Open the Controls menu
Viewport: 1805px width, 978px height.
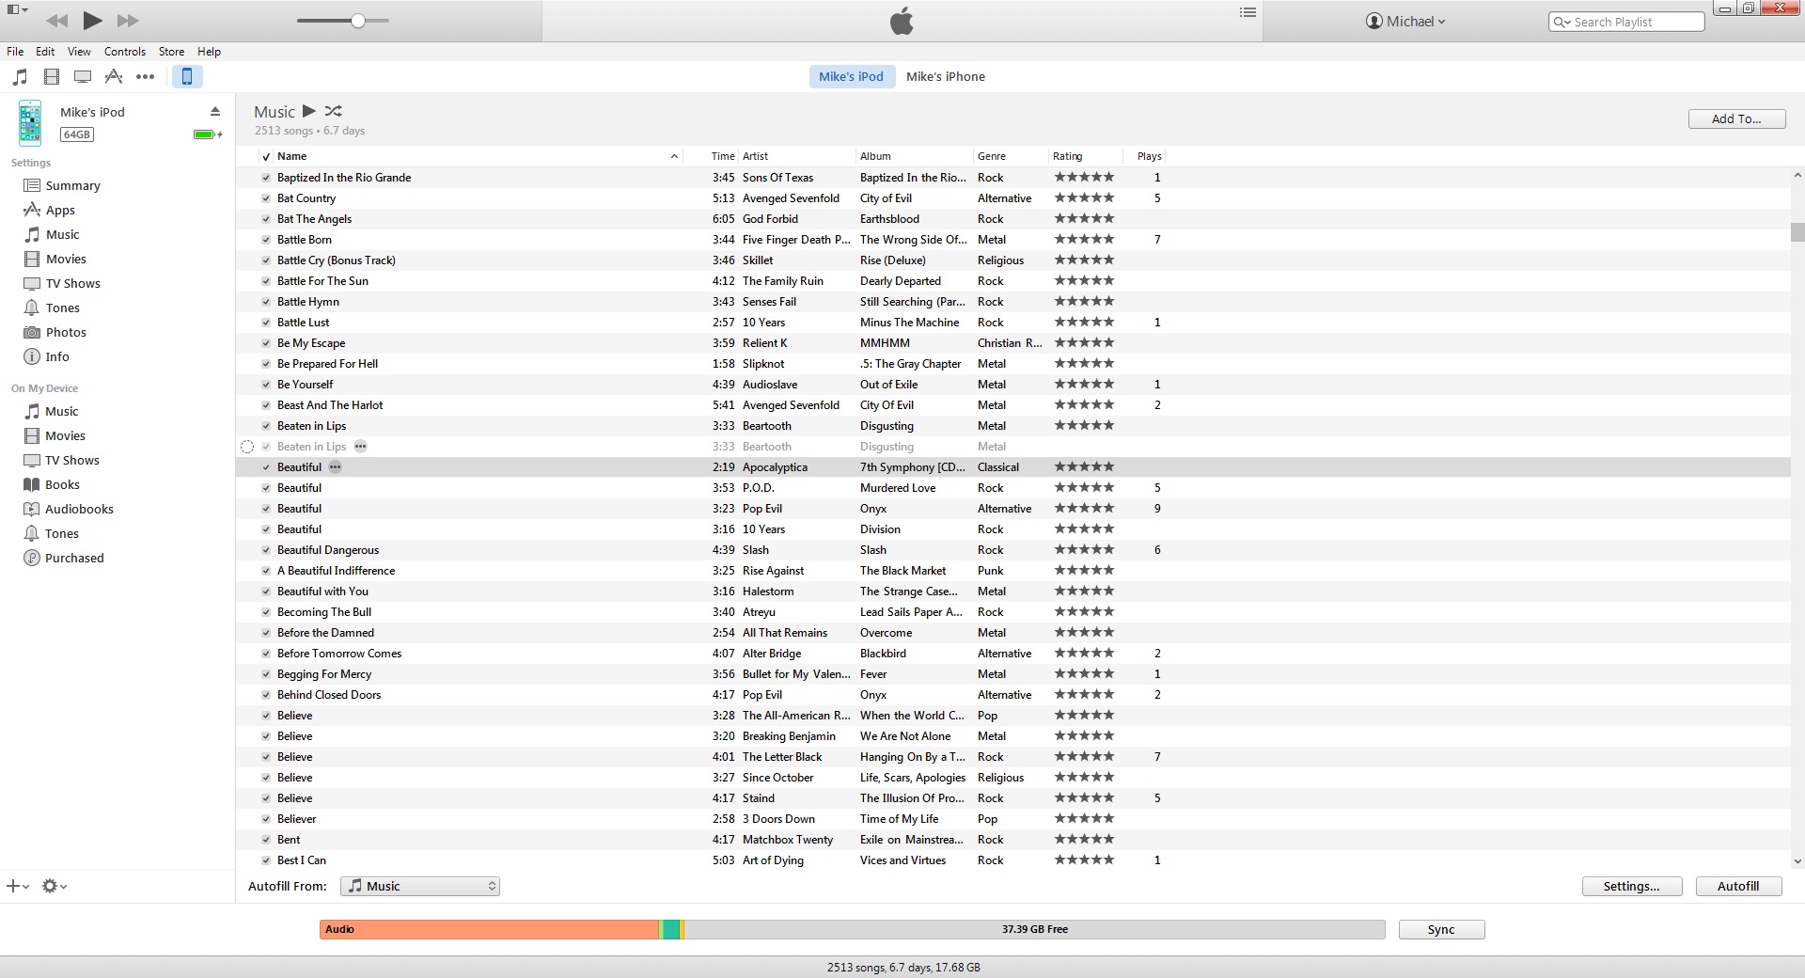tap(125, 52)
